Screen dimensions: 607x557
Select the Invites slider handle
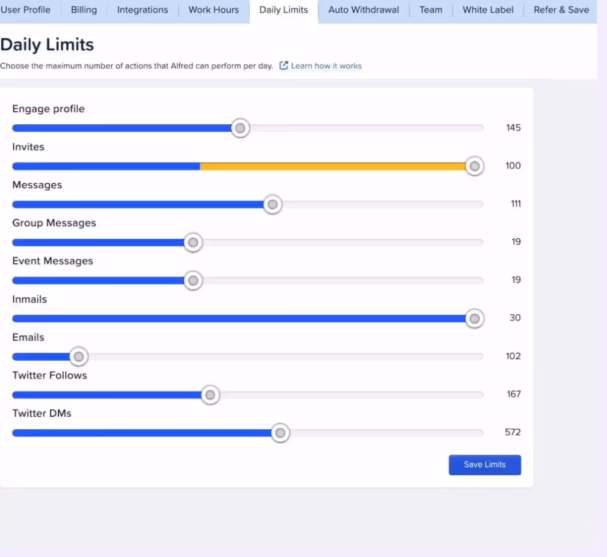(x=474, y=166)
